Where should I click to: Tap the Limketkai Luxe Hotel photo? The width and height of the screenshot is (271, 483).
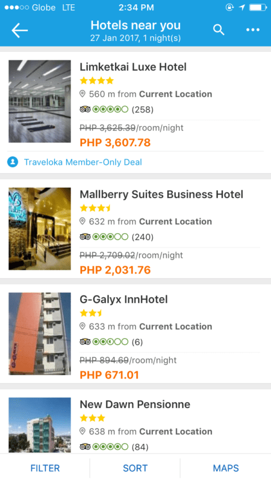(x=40, y=101)
